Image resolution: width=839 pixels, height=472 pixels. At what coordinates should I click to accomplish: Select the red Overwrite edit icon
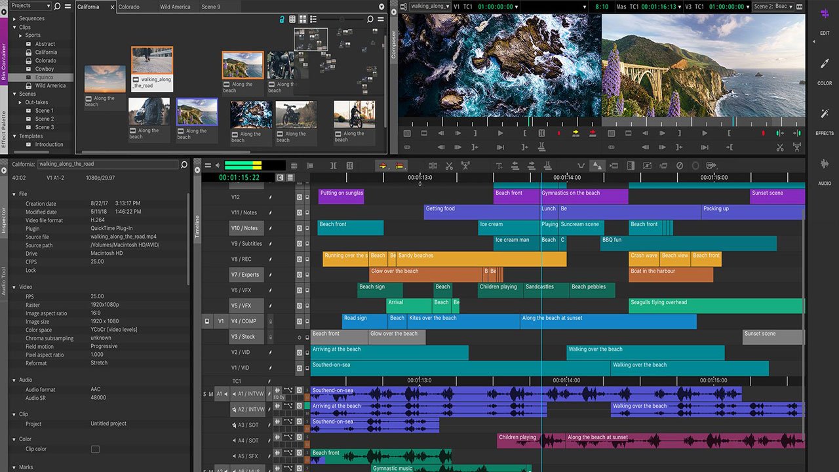pos(399,165)
